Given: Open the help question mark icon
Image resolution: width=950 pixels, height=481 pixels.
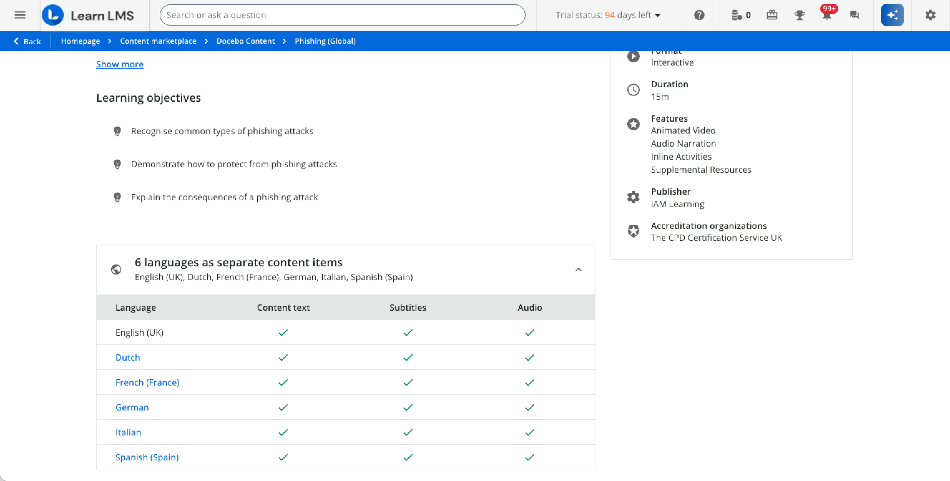Looking at the screenshot, I should point(699,15).
